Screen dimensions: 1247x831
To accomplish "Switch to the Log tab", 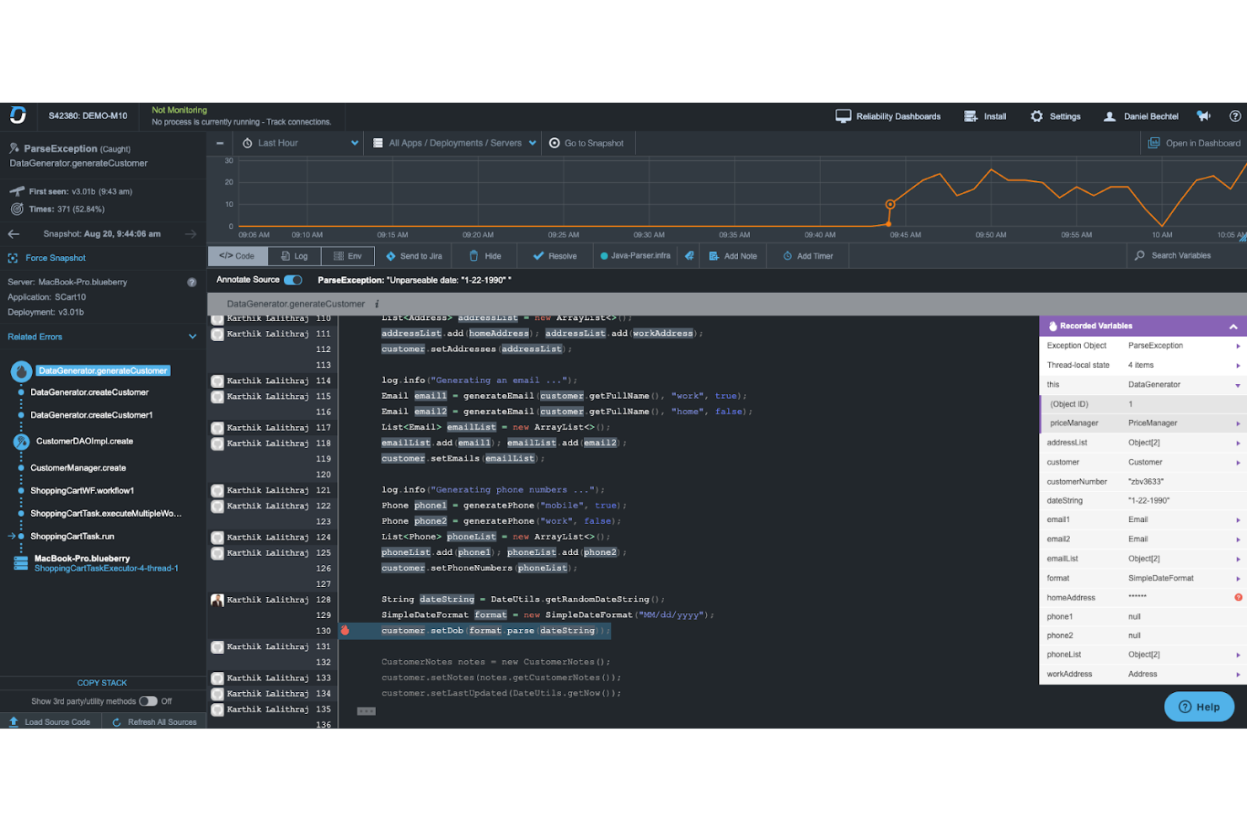I will tap(294, 255).
